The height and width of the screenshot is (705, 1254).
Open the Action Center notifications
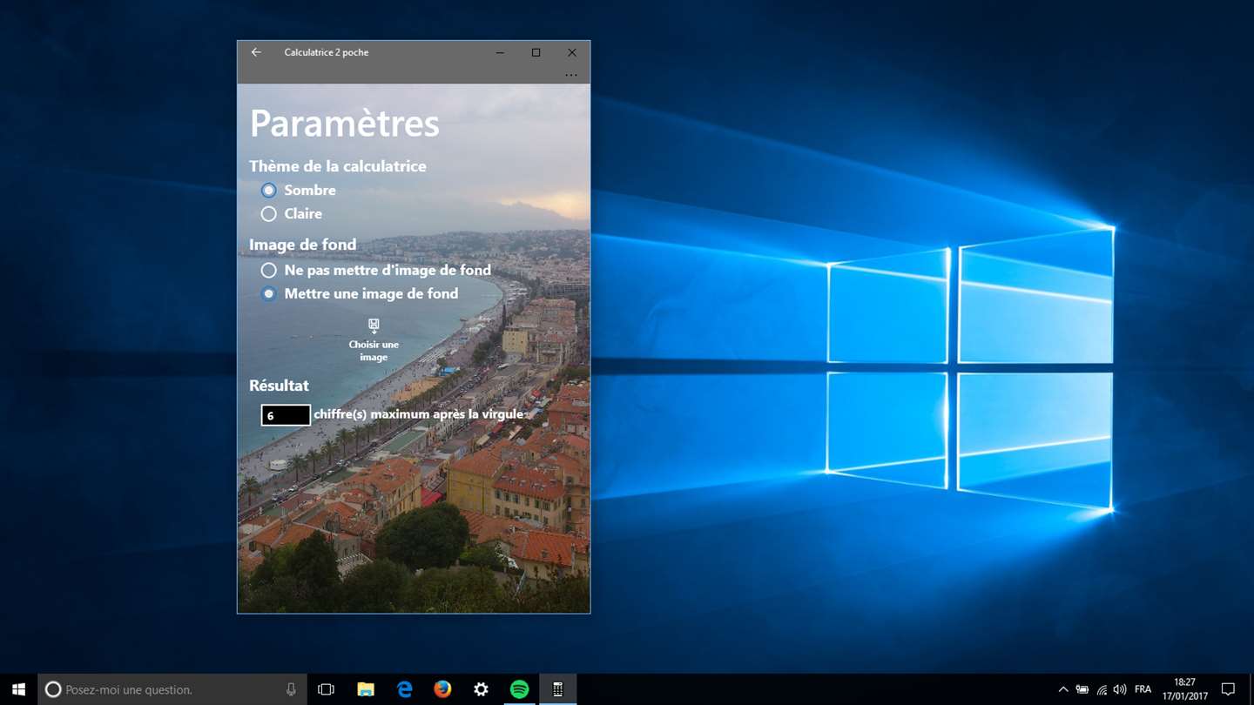click(1229, 689)
